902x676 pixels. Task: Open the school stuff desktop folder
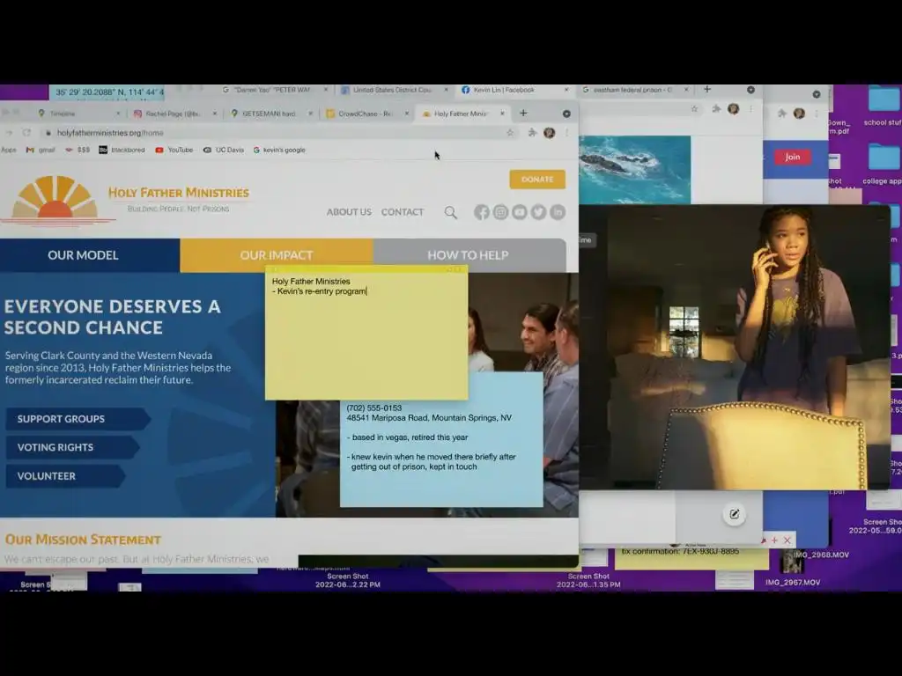884,105
